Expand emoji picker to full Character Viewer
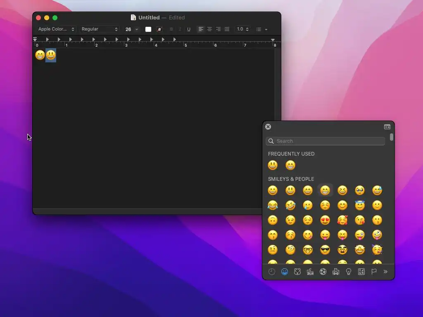The image size is (423, 317). (x=387, y=127)
